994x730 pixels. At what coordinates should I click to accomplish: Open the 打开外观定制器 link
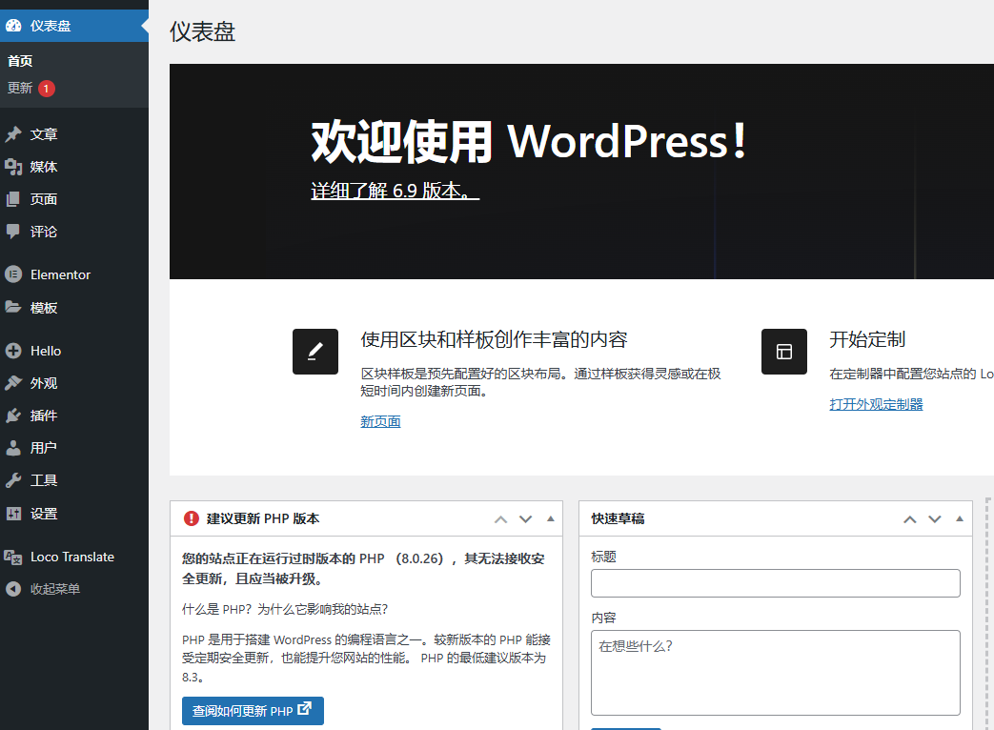[x=875, y=403]
